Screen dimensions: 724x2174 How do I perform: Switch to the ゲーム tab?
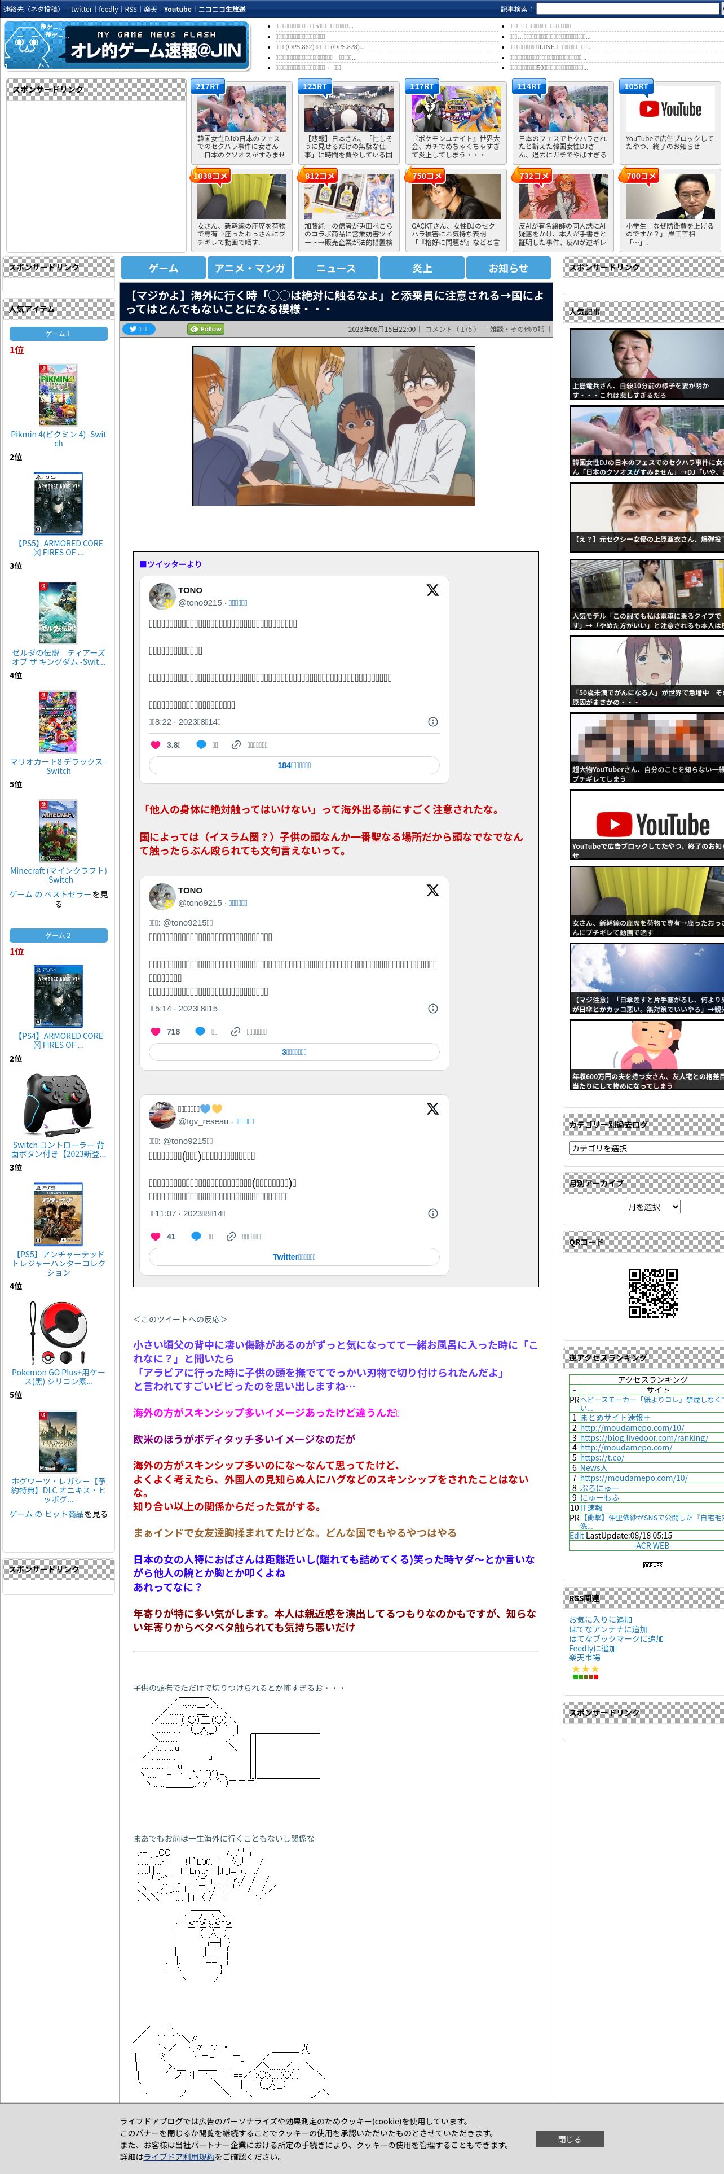pos(164,268)
